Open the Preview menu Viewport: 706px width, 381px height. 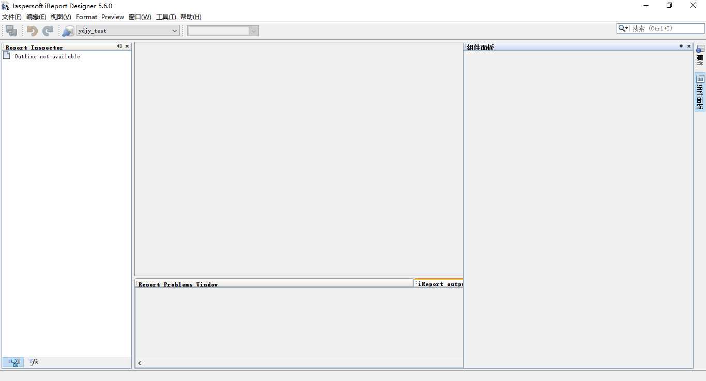[113, 17]
